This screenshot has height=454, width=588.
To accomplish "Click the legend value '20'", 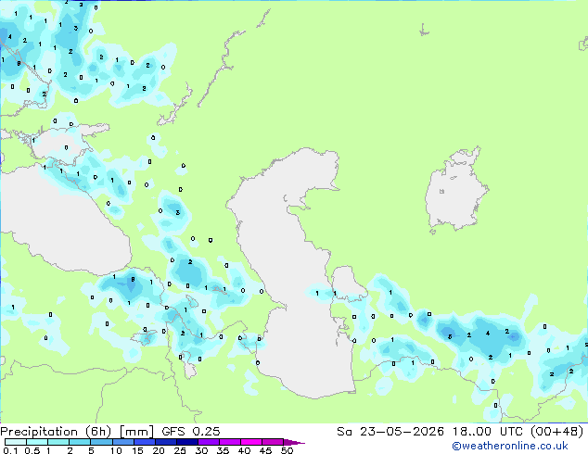I will point(159,450).
